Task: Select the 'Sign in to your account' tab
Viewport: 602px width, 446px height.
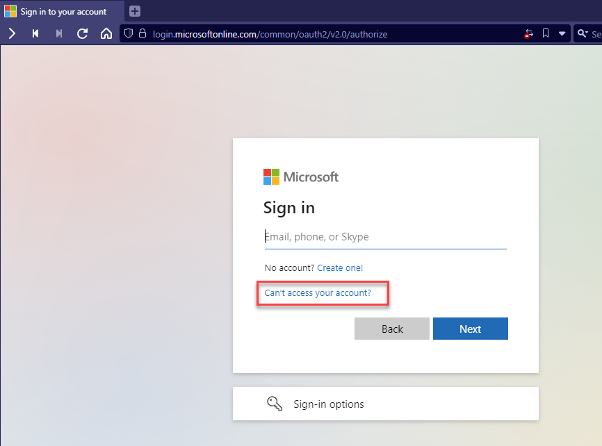Action: point(62,12)
